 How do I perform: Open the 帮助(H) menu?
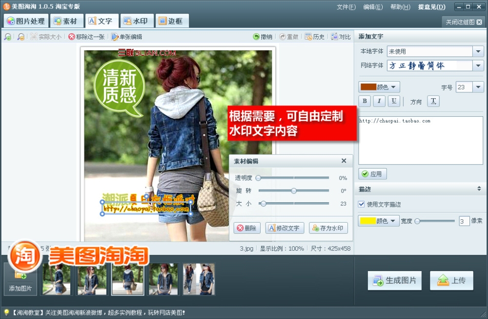point(400,7)
